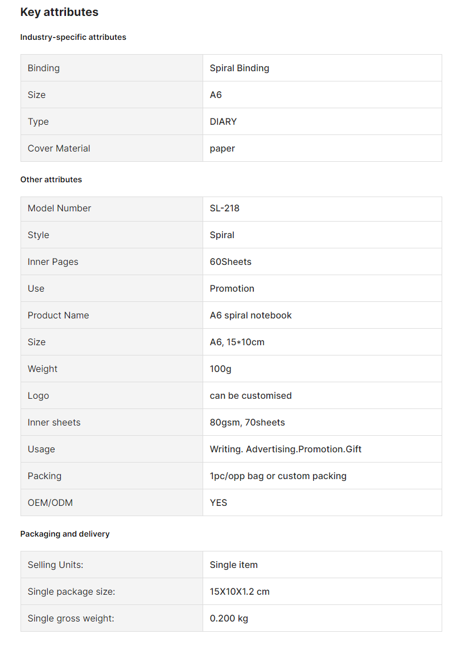Click the Binding attribute label
457x646 pixels.
tap(44, 68)
